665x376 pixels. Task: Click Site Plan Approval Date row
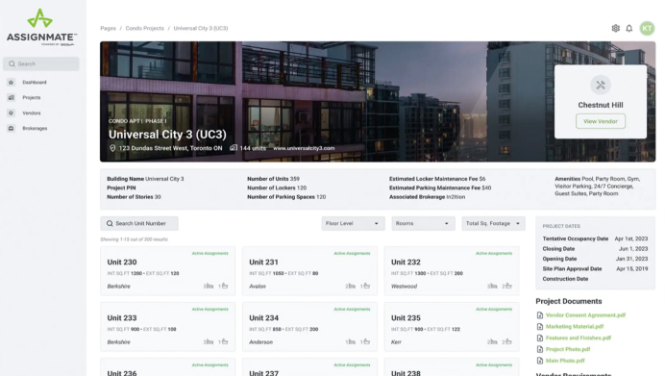595,269
